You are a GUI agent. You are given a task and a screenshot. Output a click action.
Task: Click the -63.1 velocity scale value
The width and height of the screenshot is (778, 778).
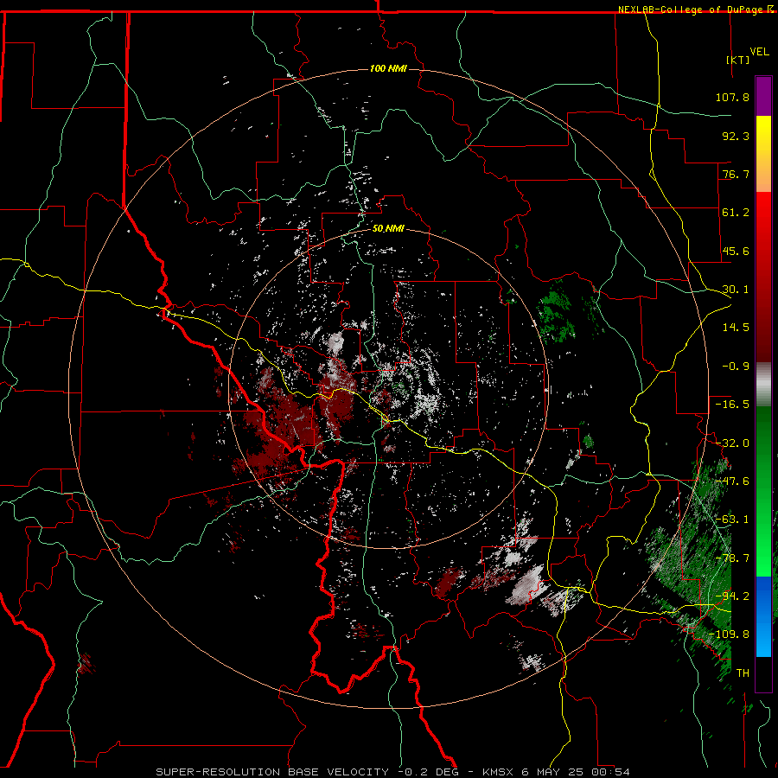732,520
